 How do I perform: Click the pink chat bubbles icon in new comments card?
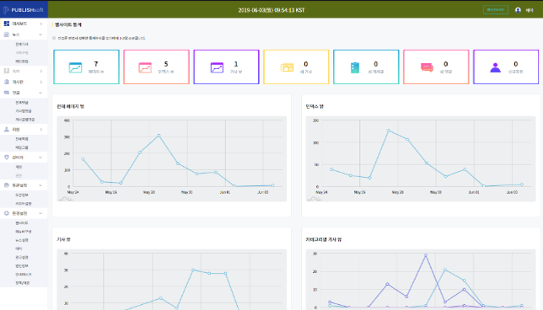tap(427, 67)
